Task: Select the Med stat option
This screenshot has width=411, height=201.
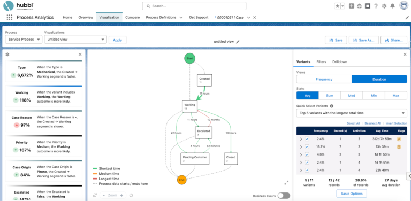Action: click(352, 96)
